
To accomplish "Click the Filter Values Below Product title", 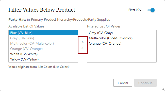I will (x=42, y=10).
